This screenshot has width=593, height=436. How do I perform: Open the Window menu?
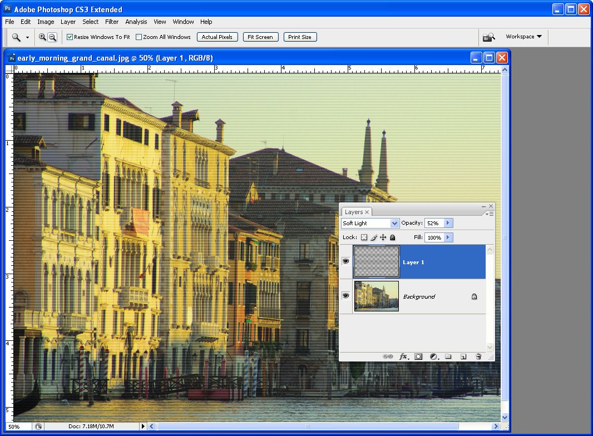pyautogui.click(x=183, y=22)
